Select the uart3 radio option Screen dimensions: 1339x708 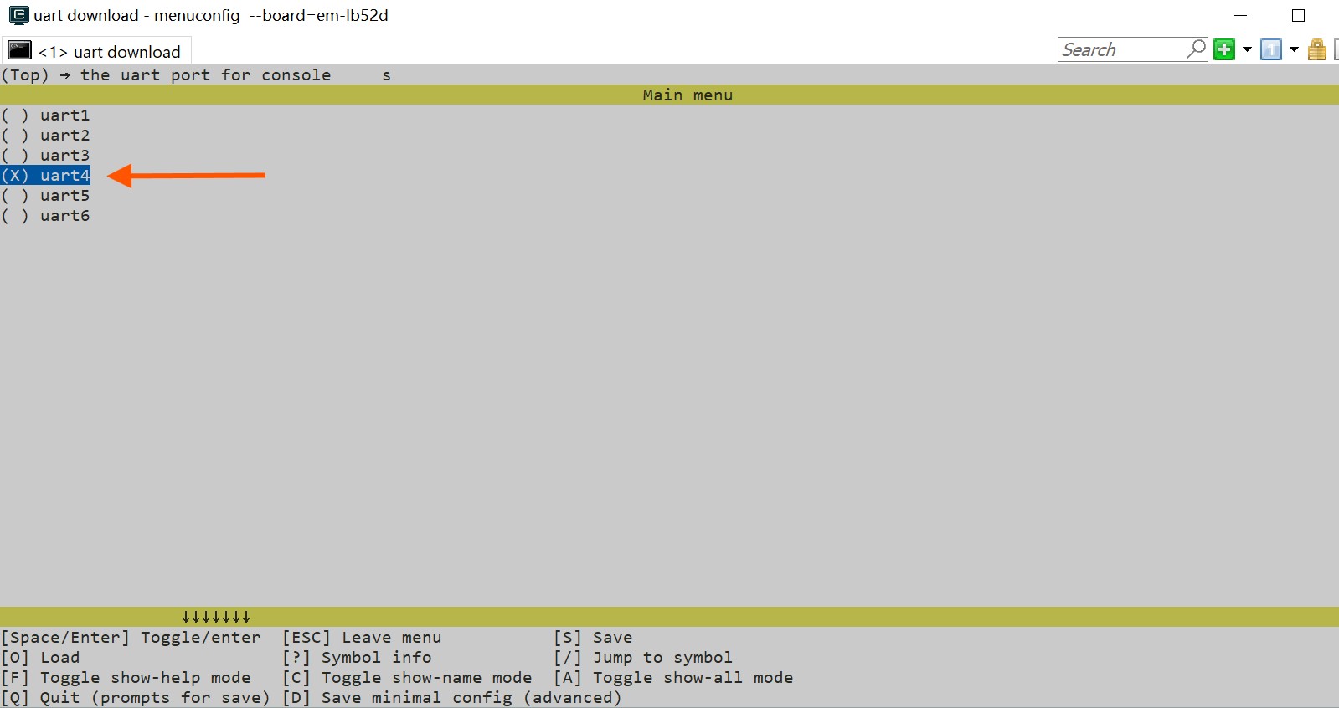[x=47, y=156]
